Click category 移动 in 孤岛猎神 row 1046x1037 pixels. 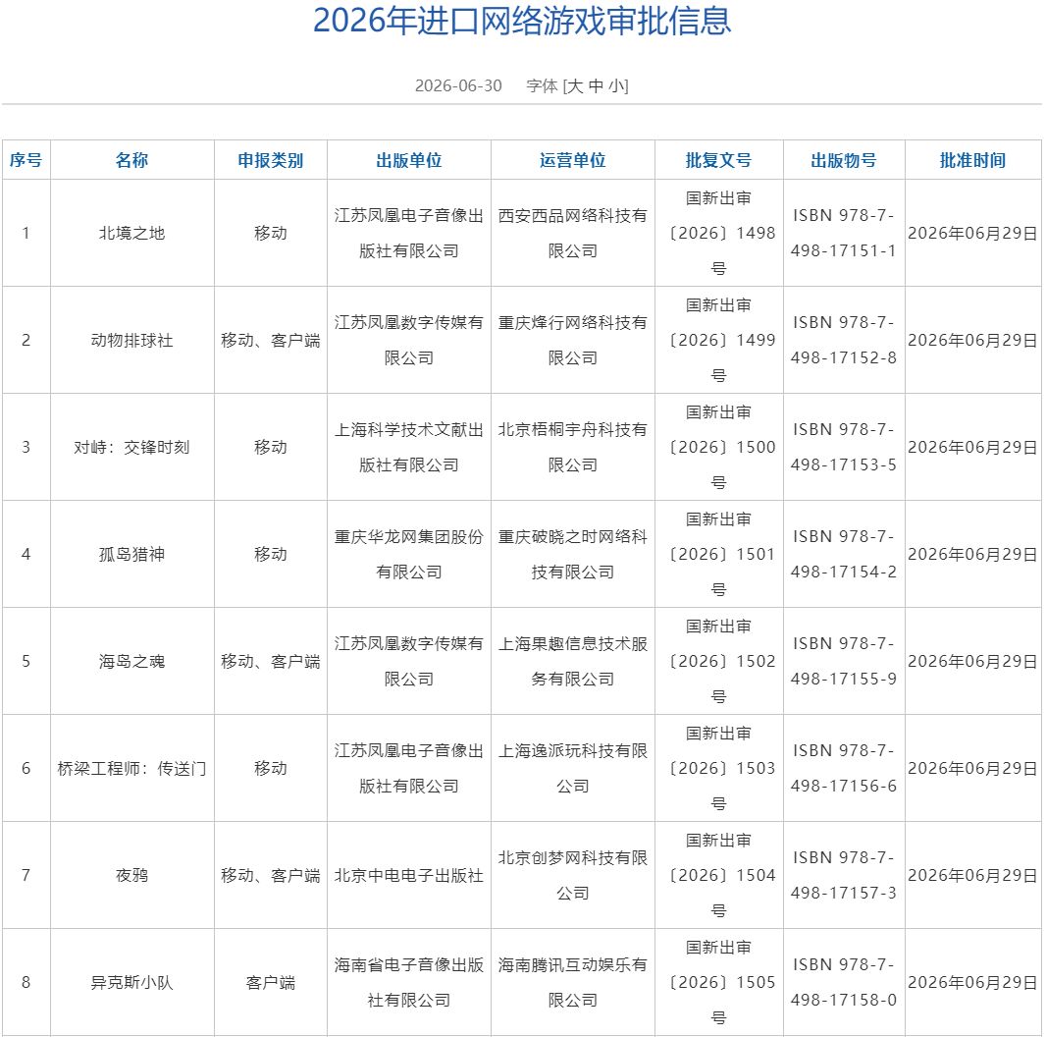pos(271,554)
